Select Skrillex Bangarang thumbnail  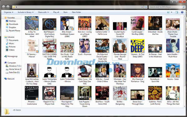(x=120, y=93)
